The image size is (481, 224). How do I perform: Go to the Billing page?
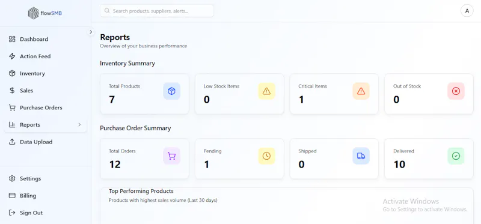click(x=46, y=196)
